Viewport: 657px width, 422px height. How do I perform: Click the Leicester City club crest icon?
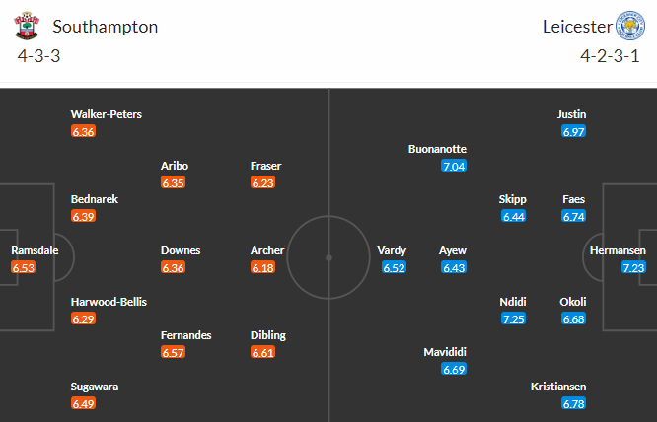tap(629, 26)
